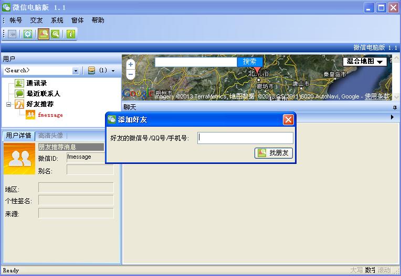Click 秦皇岛市 label on the map
Viewport: 401px width, 276px height.
334,74
